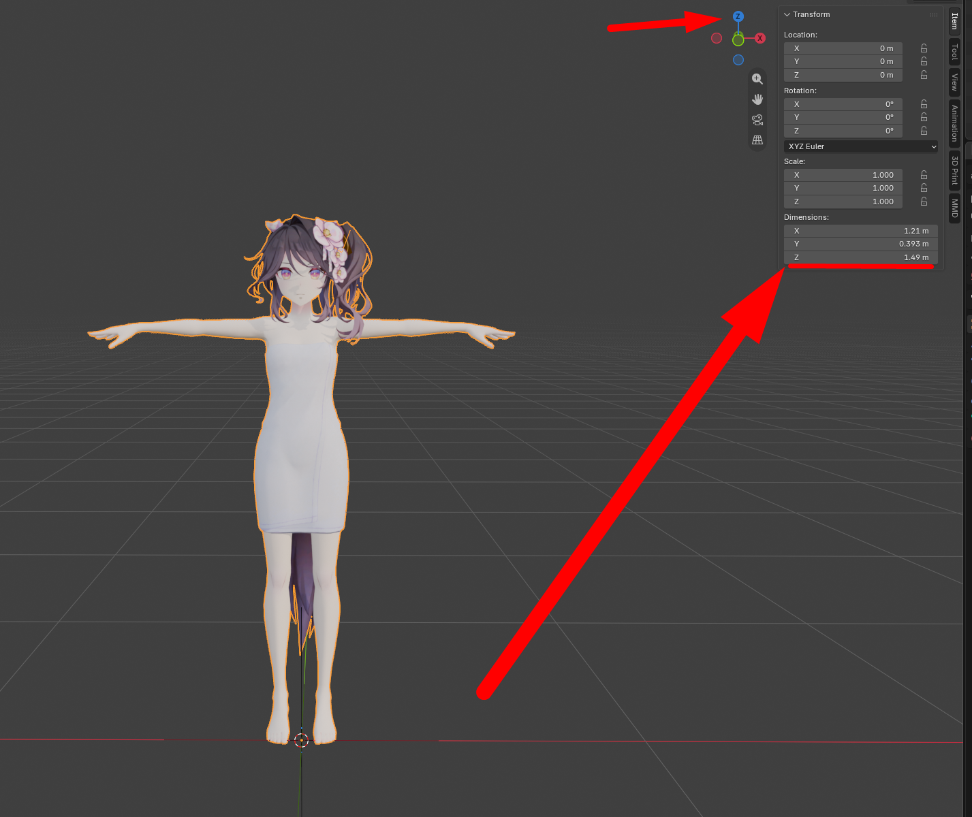The image size is (972, 817).
Task: Click the Rotation X field
Action: [x=843, y=104]
